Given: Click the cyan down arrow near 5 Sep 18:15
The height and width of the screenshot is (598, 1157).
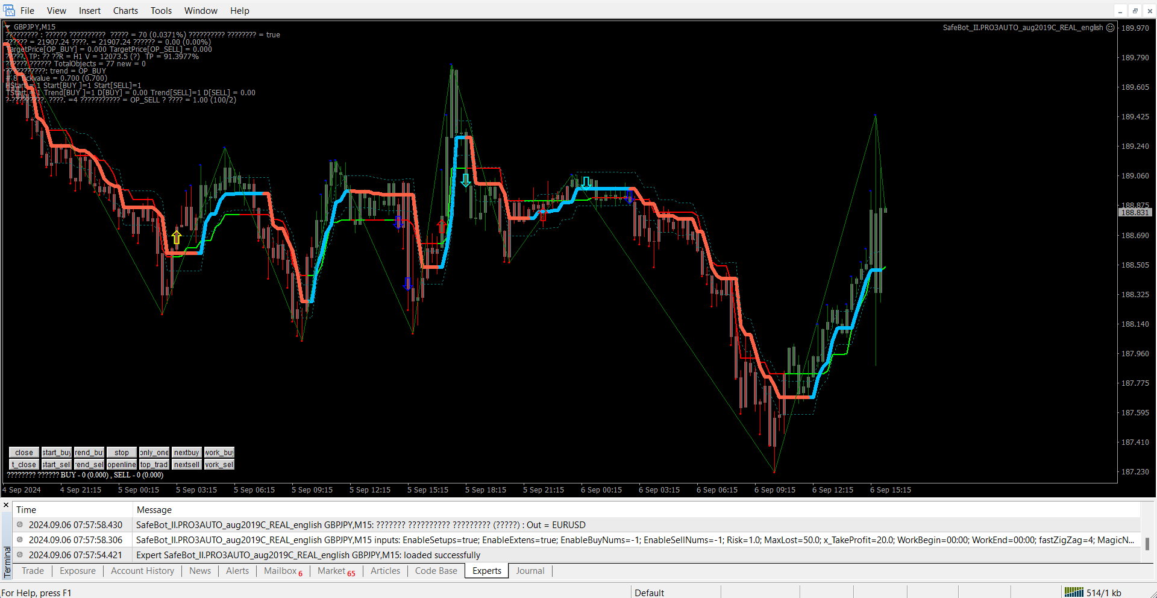Looking at the screenshot, I should click(x=465, y=180).
